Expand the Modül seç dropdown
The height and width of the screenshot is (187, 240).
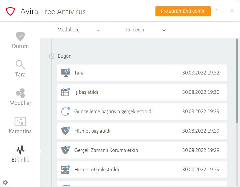pos(78,30)
